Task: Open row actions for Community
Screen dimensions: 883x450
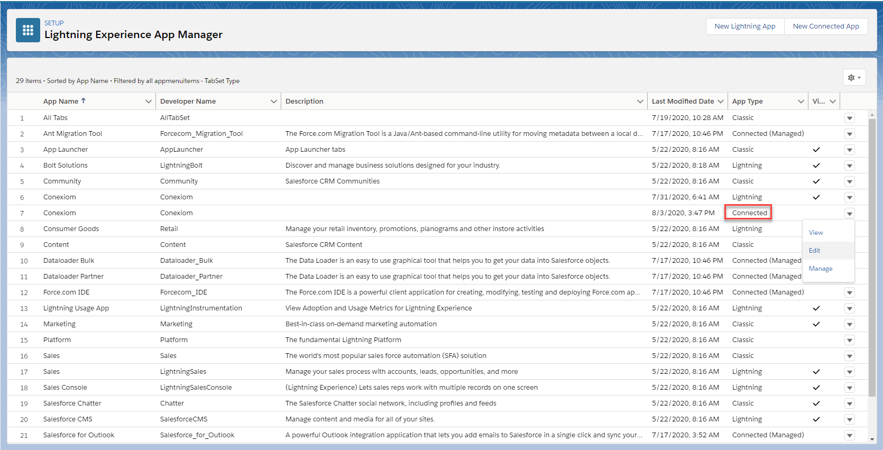Action: pos(849,181)
